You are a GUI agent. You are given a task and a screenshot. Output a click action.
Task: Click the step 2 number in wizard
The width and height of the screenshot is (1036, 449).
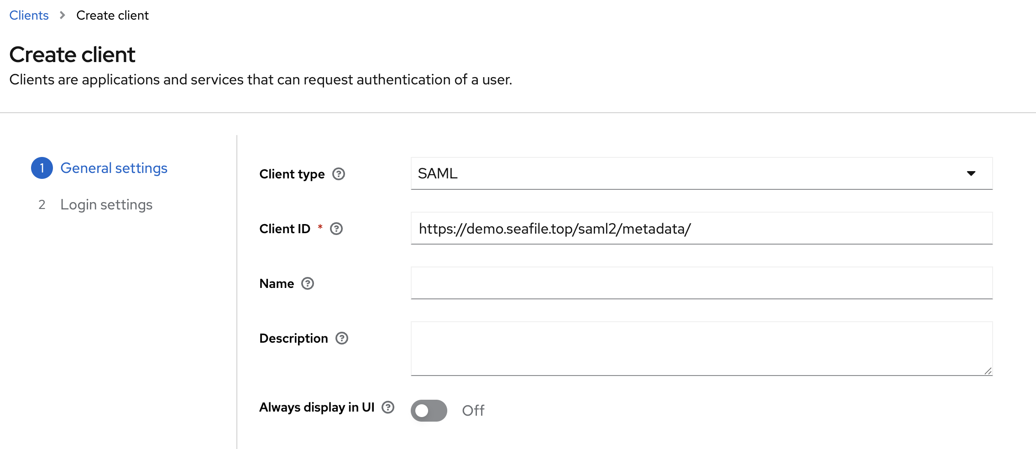click(42, 204)
